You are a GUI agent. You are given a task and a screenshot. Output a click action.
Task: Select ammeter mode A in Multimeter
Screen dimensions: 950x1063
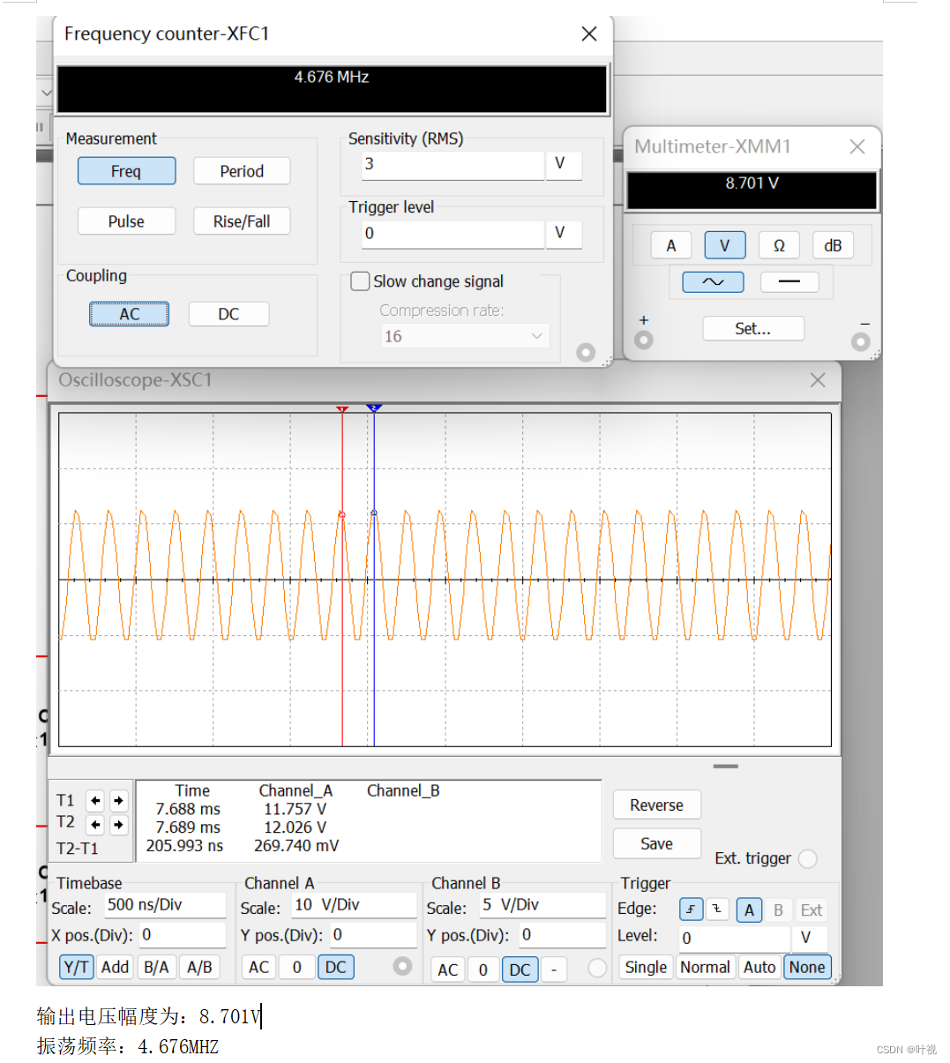(x=671, y=246)
